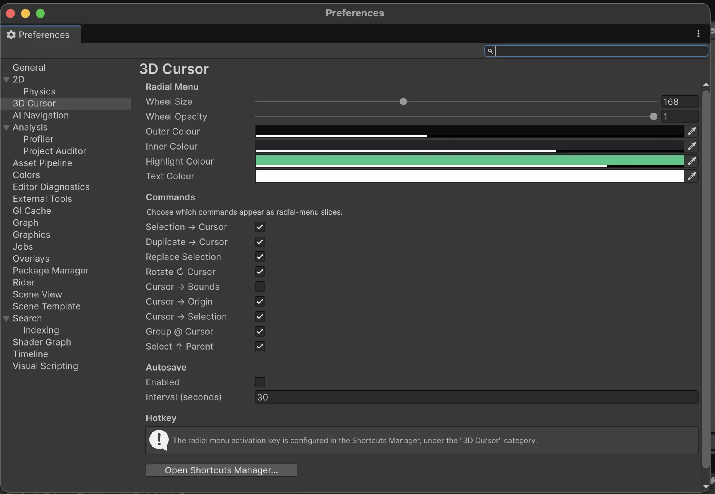
Task: Open Indexing under Search
Action: (41, 330)
